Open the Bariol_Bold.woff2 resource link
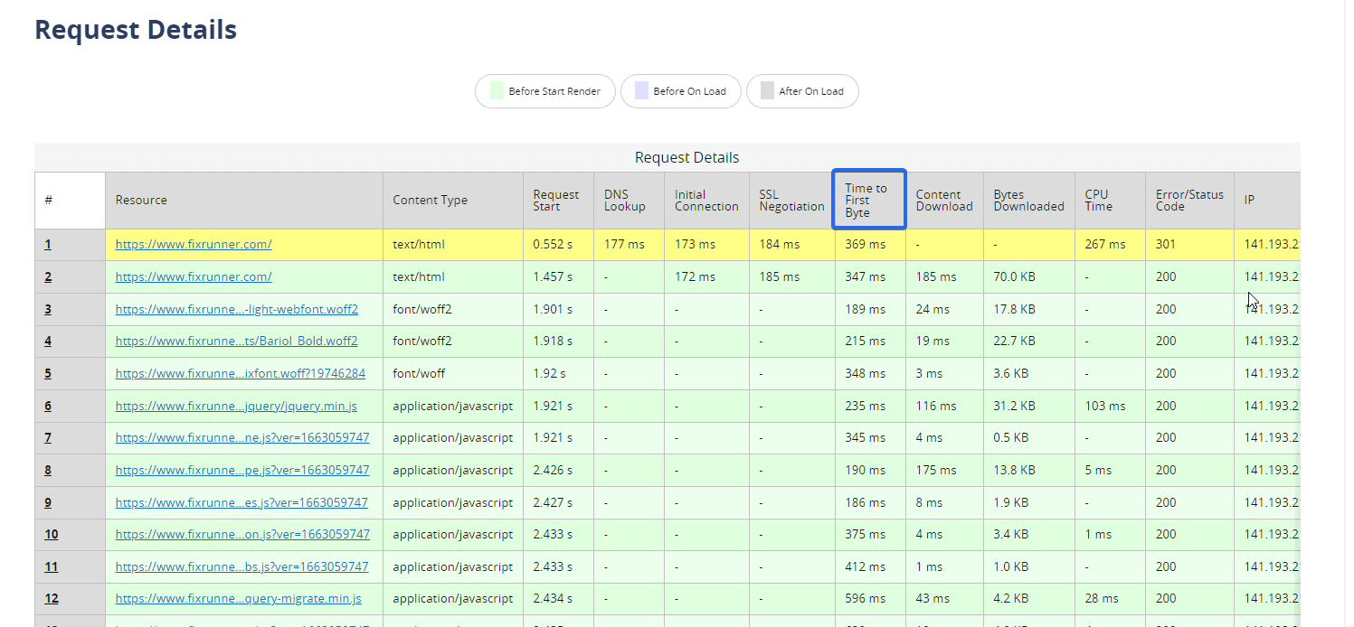This screenshot has height=627, width=1354. click(237, 341)
